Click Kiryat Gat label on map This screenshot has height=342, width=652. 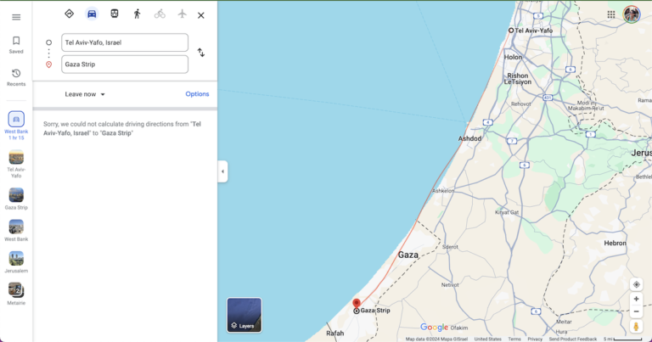[507, 212]
